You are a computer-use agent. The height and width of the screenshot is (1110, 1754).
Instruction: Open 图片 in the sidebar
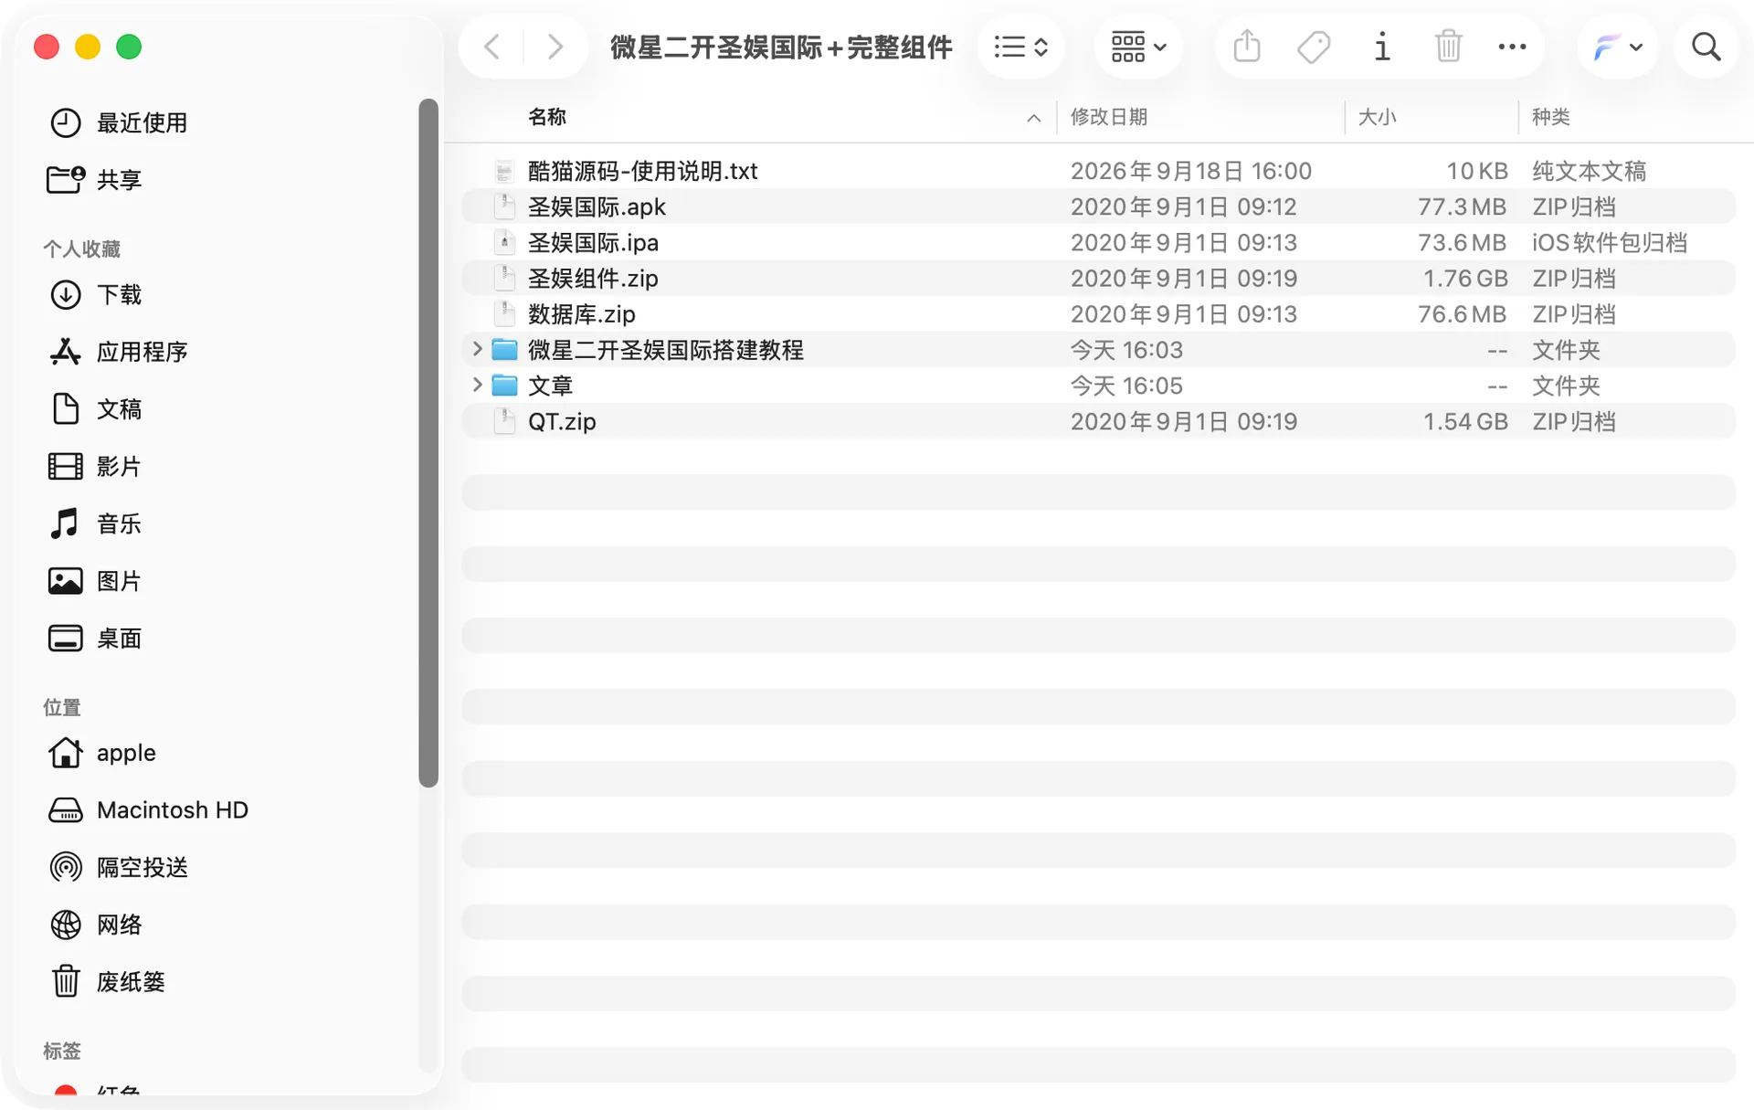tap(95, 581)
